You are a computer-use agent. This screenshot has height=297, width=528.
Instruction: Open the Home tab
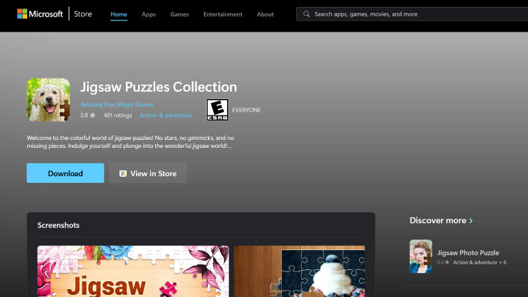pyautogui.click(x=119, y=14)
